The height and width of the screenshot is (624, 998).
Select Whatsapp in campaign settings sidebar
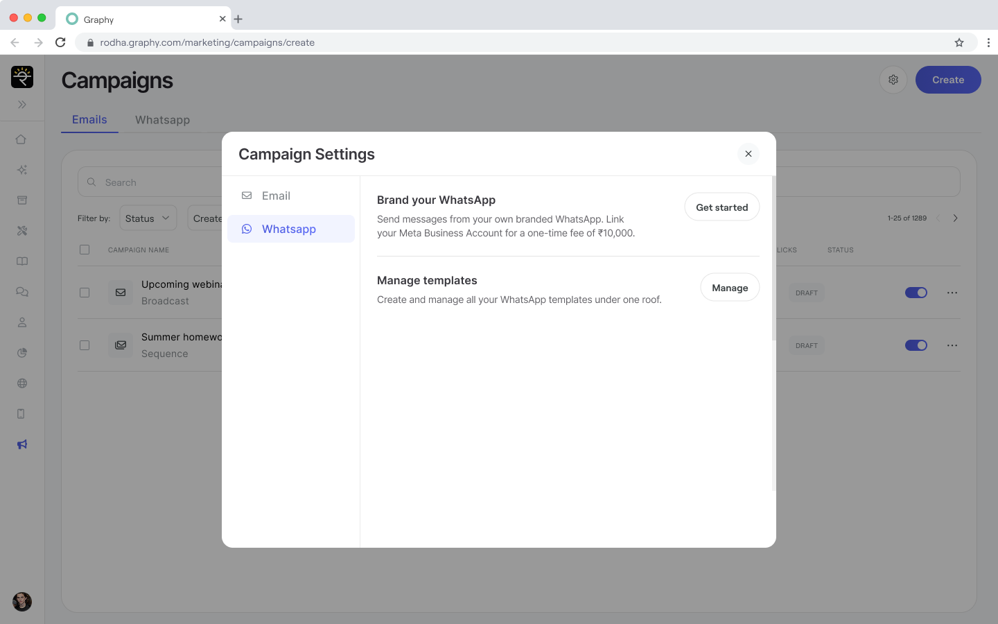click(290, 229)
